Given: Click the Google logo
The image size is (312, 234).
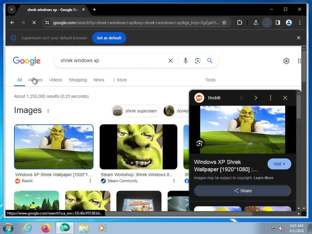Looking at the screenshot, I should point(27,61).
